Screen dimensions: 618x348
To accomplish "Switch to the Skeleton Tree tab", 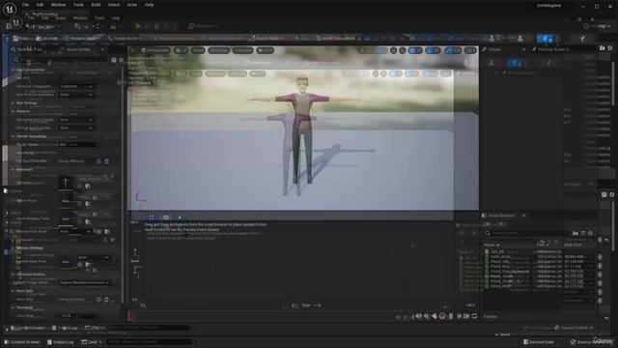I will (27, 49).
